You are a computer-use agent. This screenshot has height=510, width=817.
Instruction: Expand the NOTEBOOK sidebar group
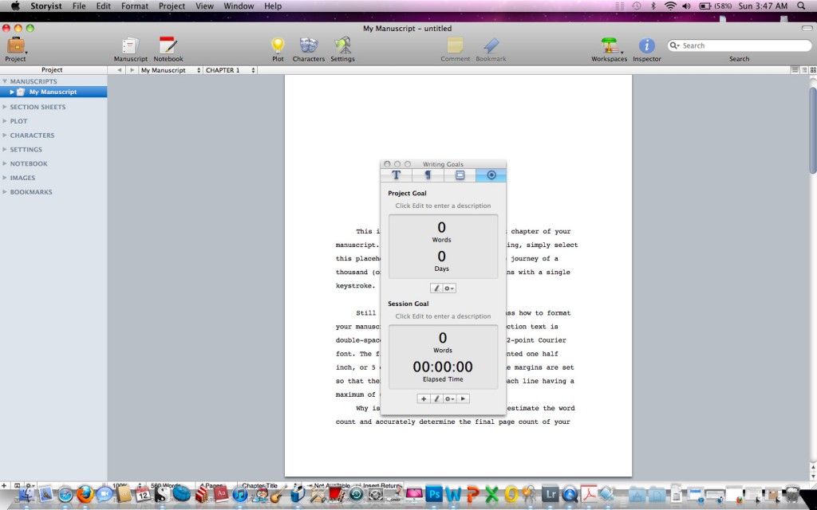(x=5, y=163)
